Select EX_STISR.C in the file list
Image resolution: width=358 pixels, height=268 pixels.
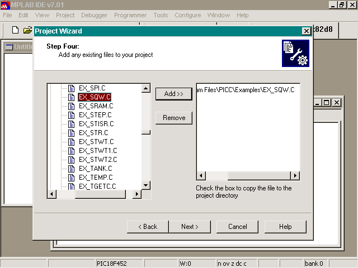click(96, 124)
